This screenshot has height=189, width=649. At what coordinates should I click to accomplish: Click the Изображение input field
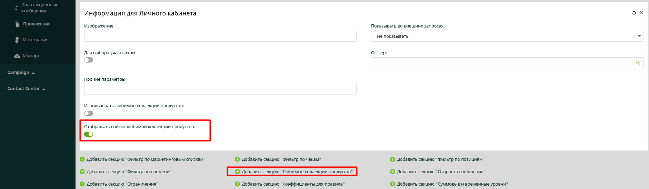[x=220, y=36]
